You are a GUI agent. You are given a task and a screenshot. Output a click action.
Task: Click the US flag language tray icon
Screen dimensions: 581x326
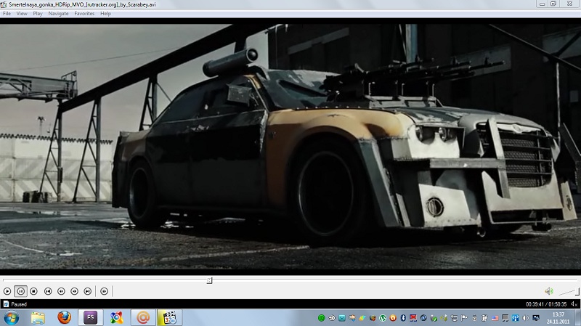pyautogui.click(x=495, y=318)
